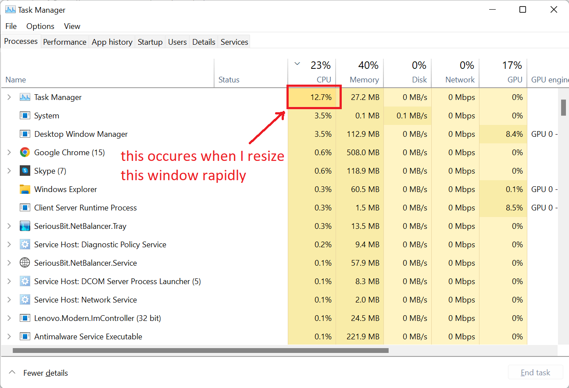Image resolution: width=569 pixels, height=388 pixels.
Task: Click the End task button
Action: [x=535, y=373]
